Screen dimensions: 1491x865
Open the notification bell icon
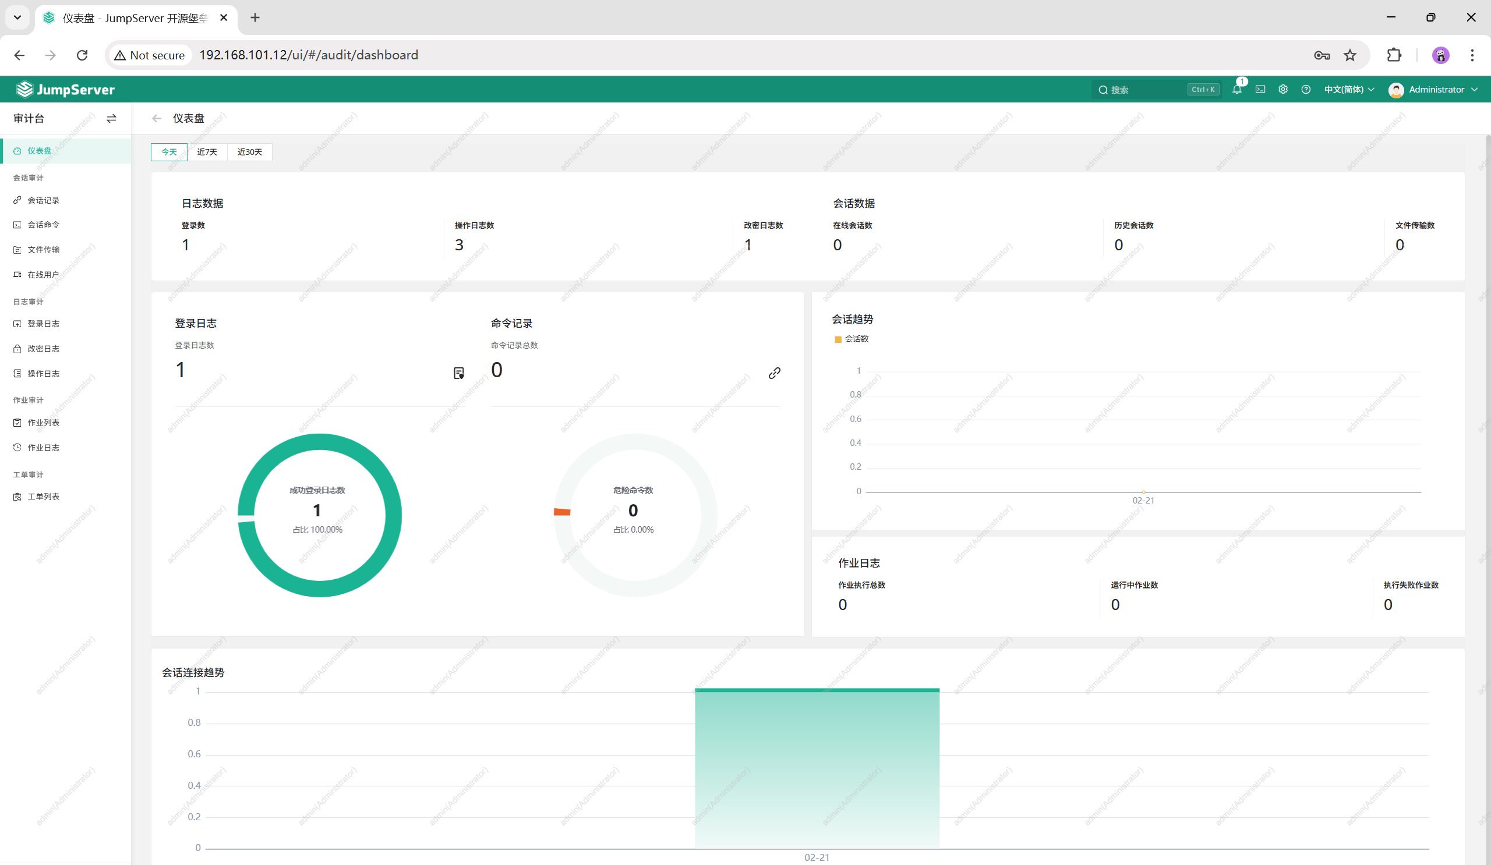(1236, 90)
